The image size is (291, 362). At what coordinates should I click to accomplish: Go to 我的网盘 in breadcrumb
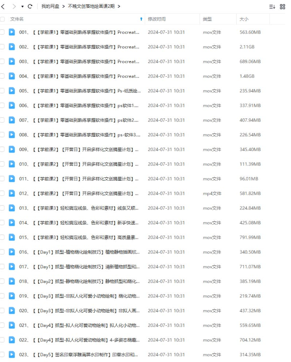point(50,6)
